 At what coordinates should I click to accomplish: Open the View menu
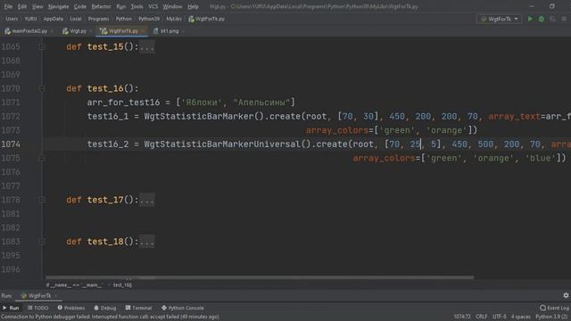tap(37, 6)
